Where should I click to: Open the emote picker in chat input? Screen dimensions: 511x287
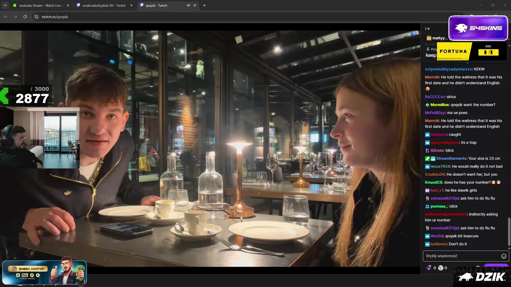pos(504,256)
